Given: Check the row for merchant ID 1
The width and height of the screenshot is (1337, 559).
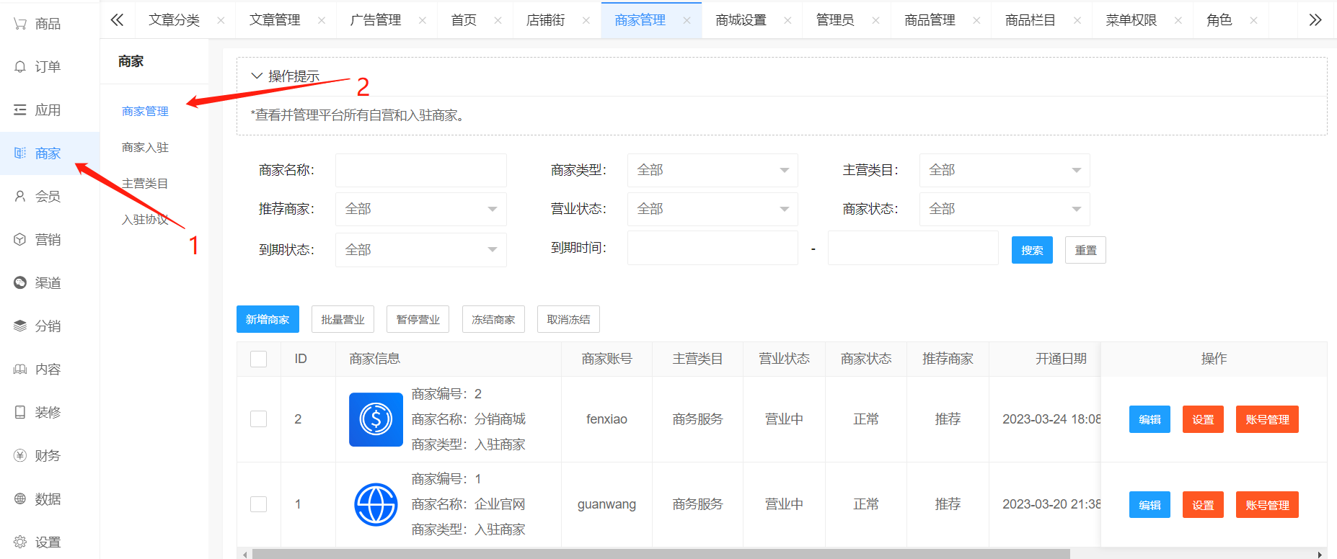Looking at the screenshot, I should pyautogui.click(x=258, y=504).
